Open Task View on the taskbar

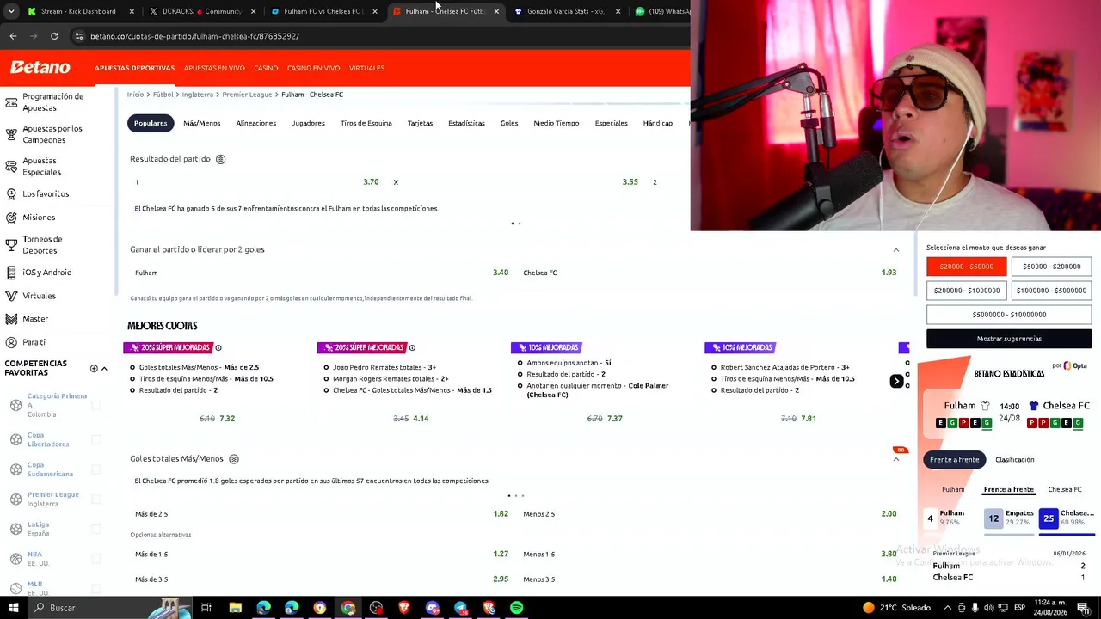click(206, 608)
